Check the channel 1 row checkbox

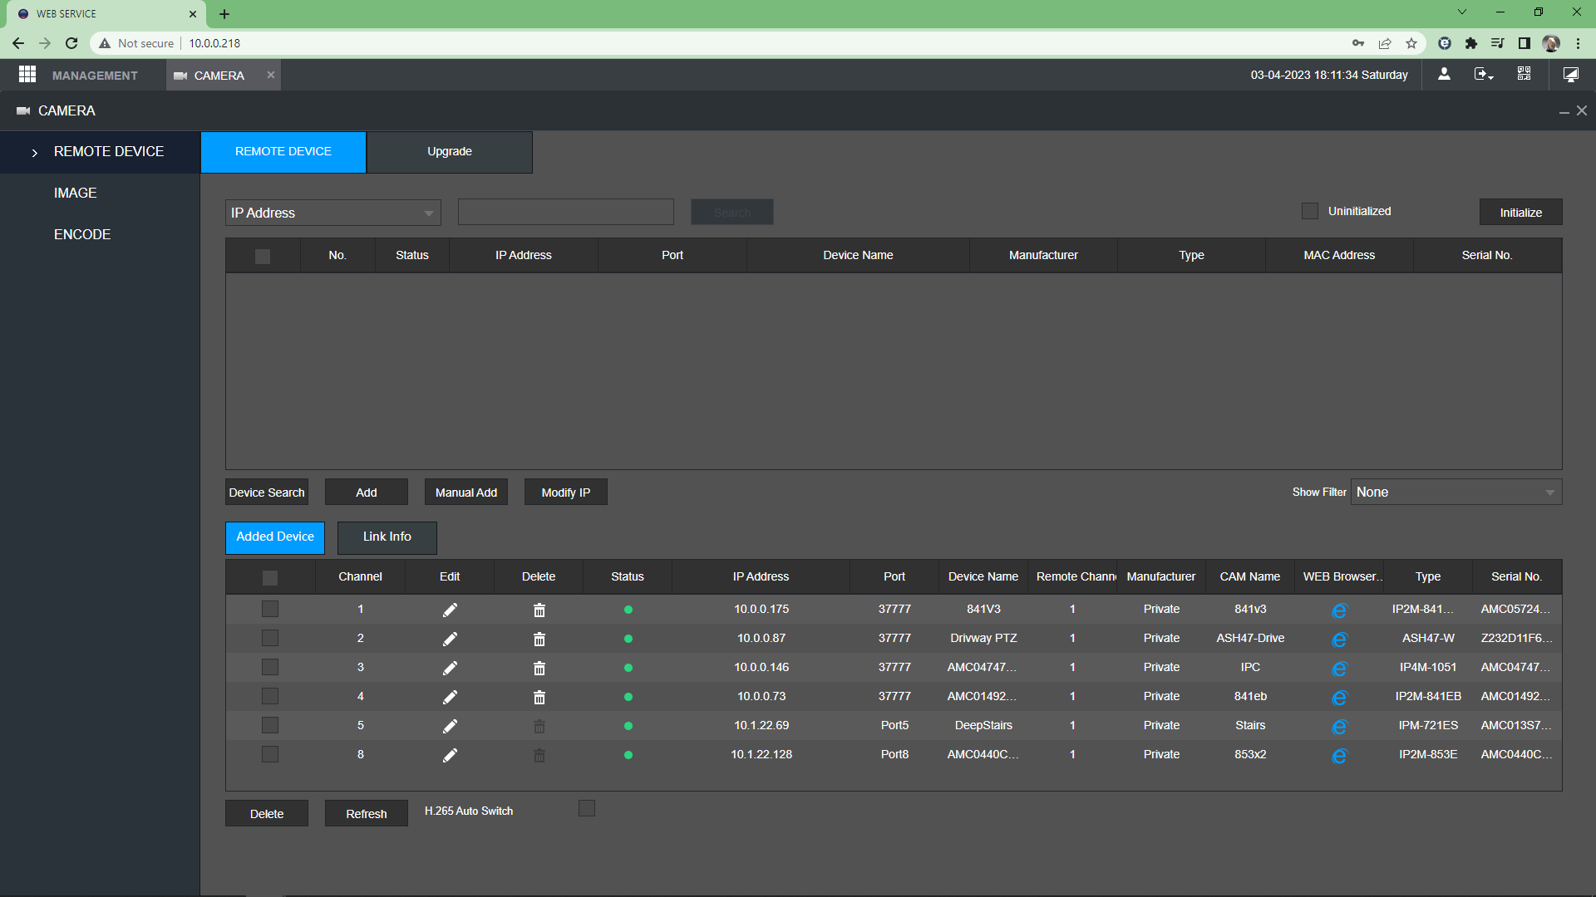click(270, 609)
